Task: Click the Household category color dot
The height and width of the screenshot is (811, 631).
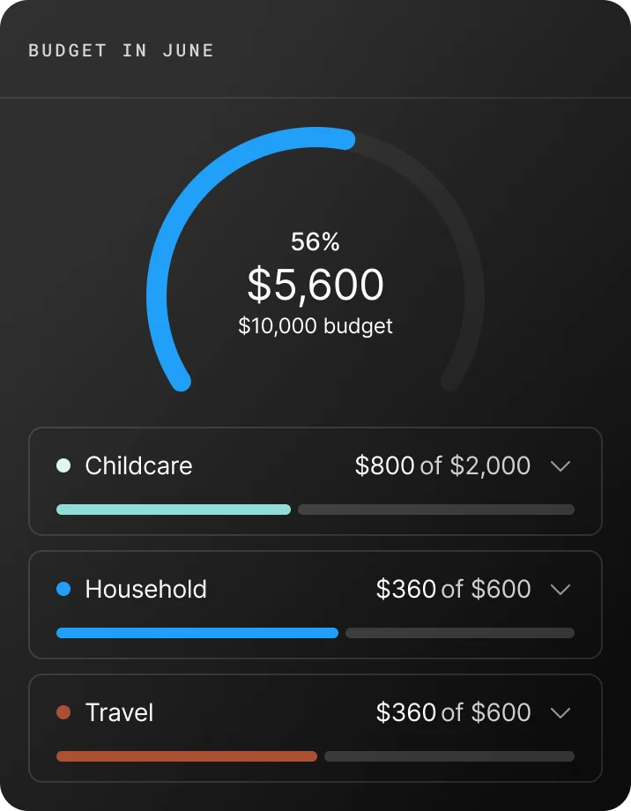Action: pyautogui.click(x=63, y=589)
